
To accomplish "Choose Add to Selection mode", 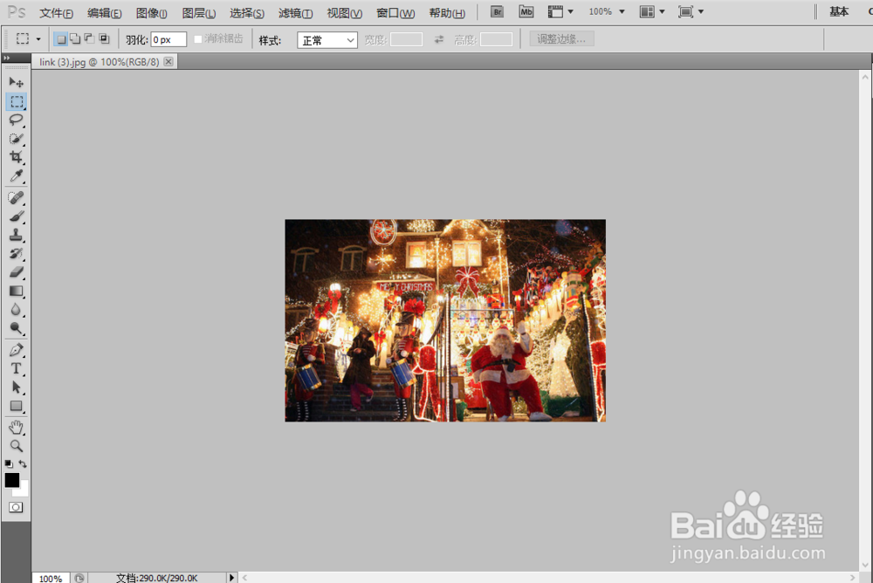I will [x=74, y=39].
